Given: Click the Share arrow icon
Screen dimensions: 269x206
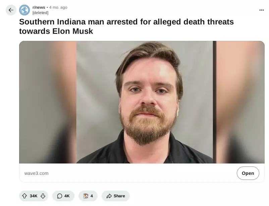Looking at the screenshot, I should point(109,196).
